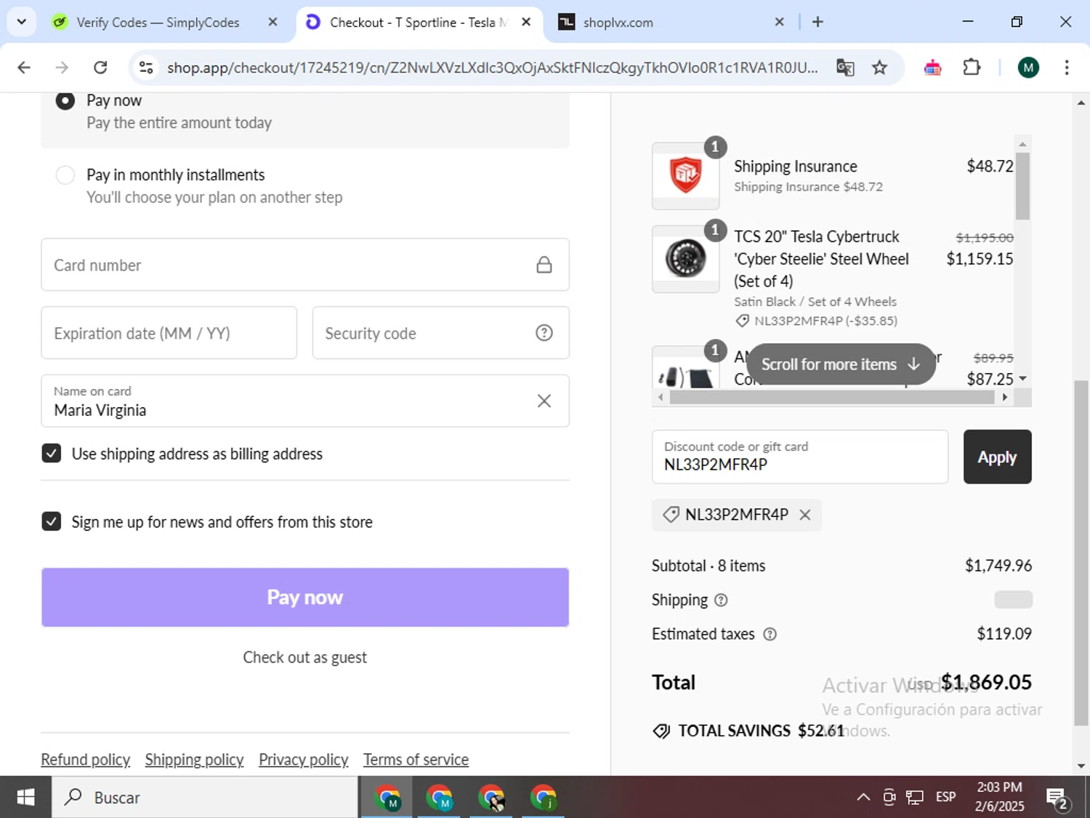Click tray network icon
The image size is (1090, 818).
pos(915,798)
